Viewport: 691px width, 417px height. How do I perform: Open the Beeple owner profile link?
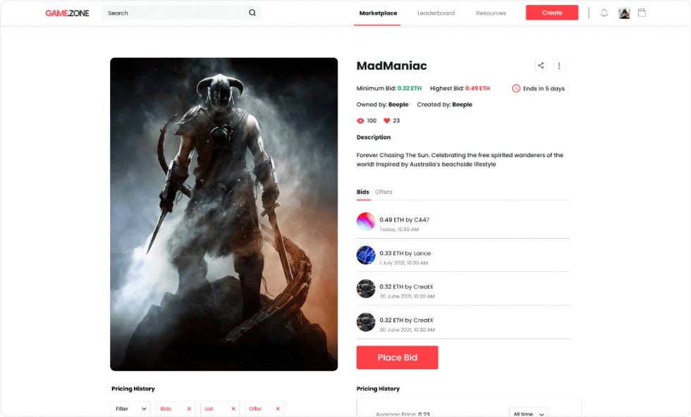399,104
